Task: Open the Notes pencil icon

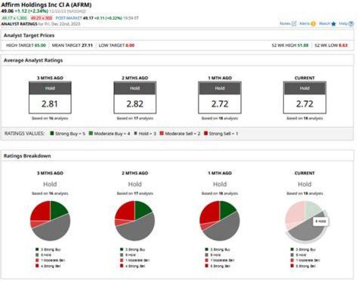Action: point(294,23)
